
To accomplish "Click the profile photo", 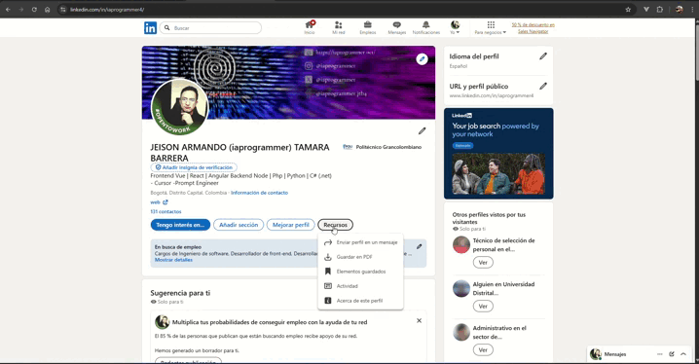I will (180, 107).
